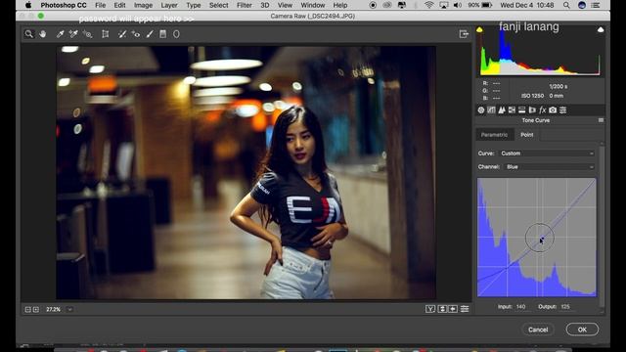
Task: Select the curve control point
Action: 542,239
